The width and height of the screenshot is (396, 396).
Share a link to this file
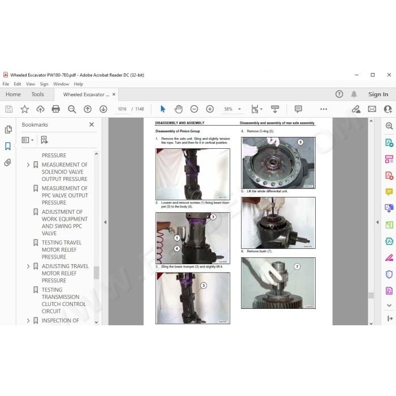point(356,109)
